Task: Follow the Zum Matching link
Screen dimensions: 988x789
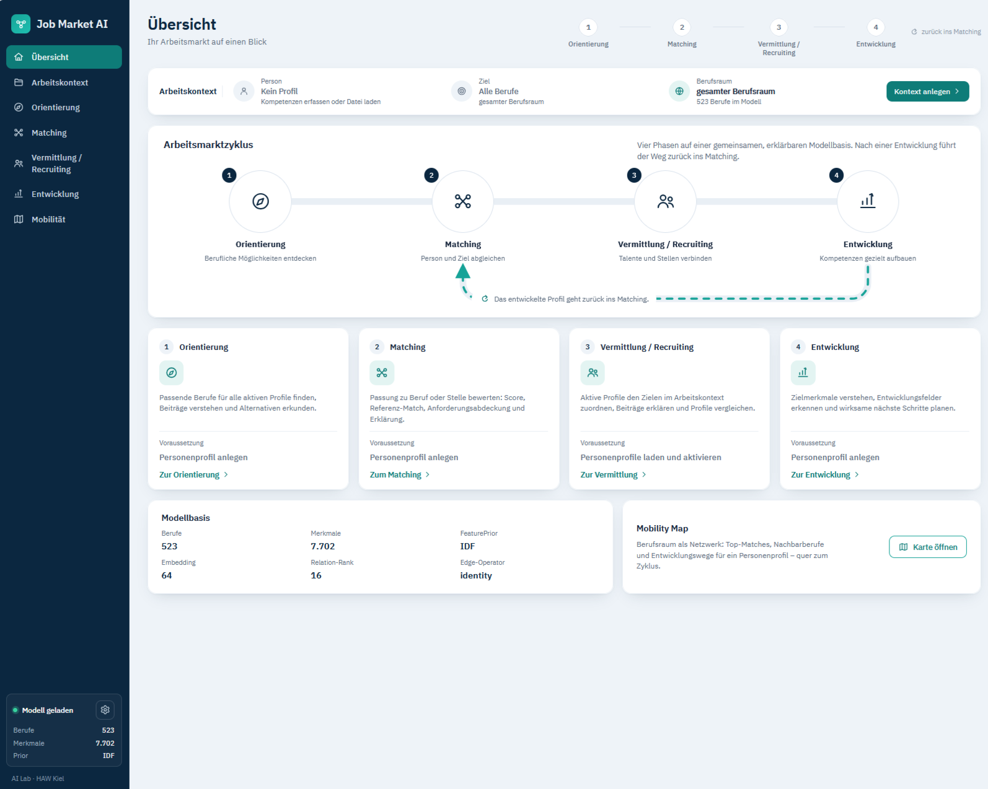Action: coord(400,474)
